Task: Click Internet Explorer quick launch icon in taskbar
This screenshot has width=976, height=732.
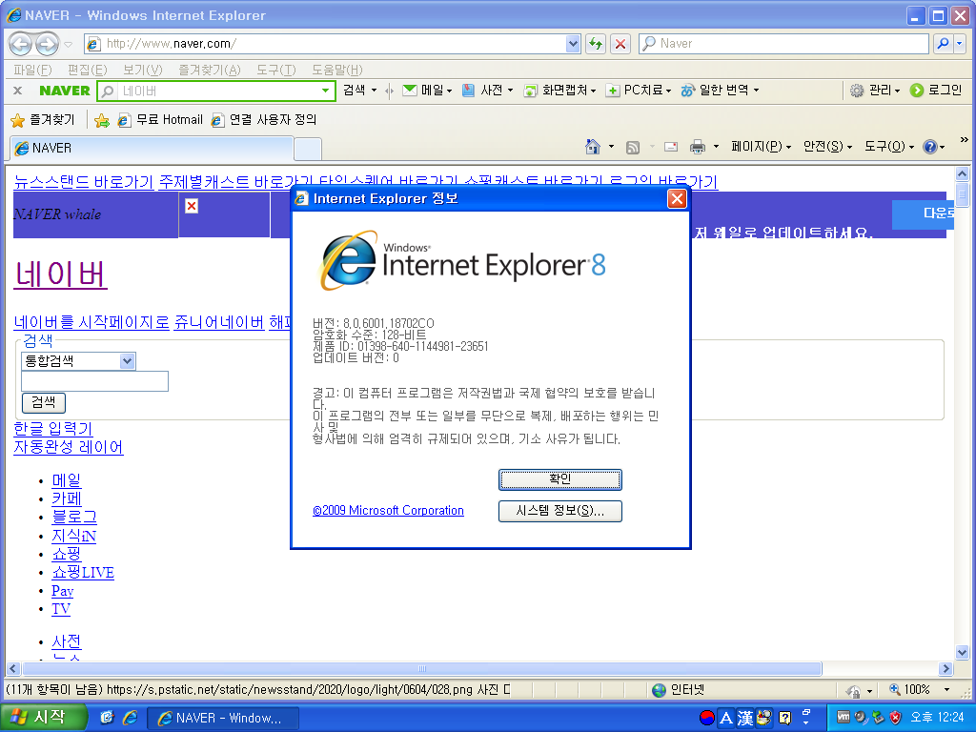Action: pyautogui.click(x=130, y=718)
